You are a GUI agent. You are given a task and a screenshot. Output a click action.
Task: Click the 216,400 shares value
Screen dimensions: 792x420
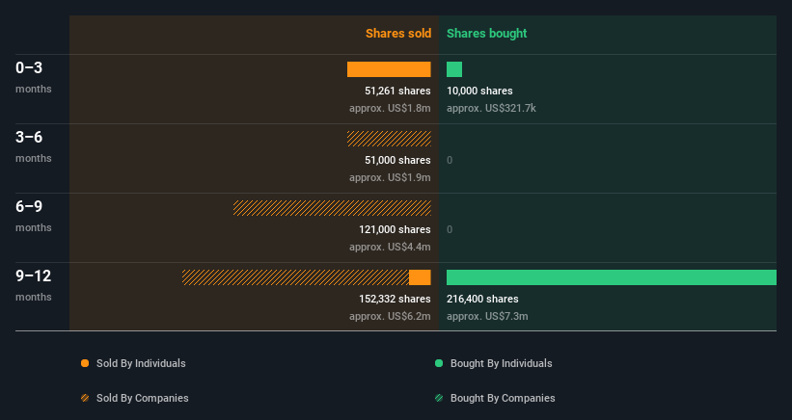point(482,299)
